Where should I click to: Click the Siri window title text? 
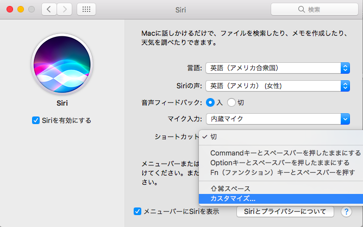180,10
